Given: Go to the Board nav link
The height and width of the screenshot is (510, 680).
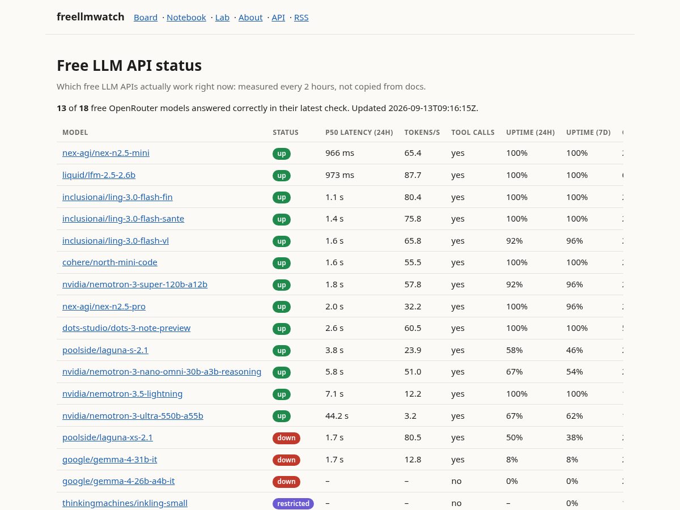Looking at the screenshot, I should 146,18.
